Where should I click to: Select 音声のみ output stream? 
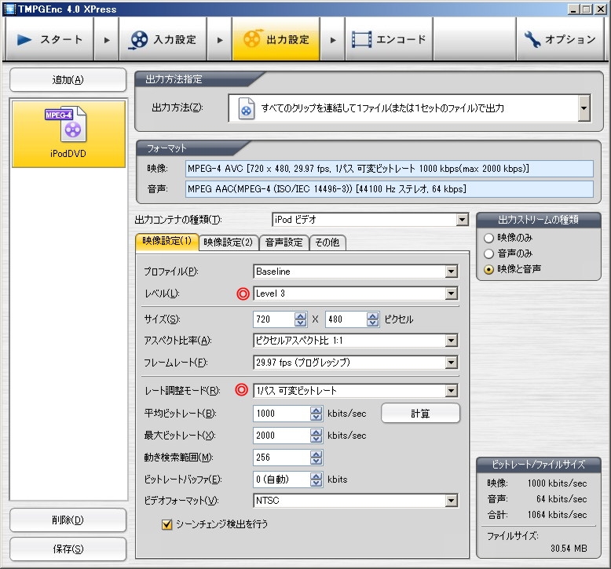[x=488, y=254]
